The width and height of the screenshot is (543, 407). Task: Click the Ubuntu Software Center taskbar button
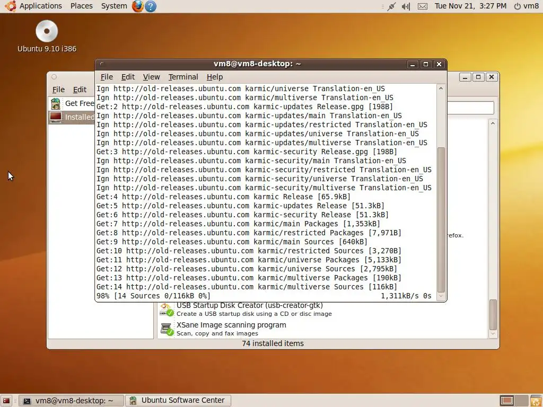click(178, 401)
